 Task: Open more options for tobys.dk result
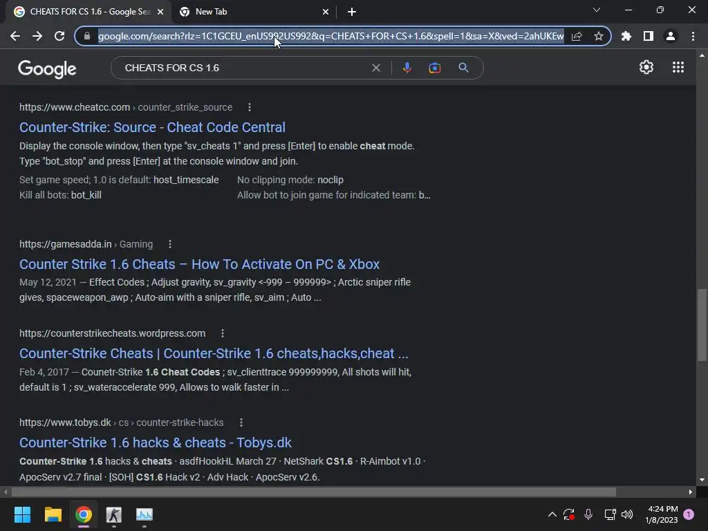[241, 422]
